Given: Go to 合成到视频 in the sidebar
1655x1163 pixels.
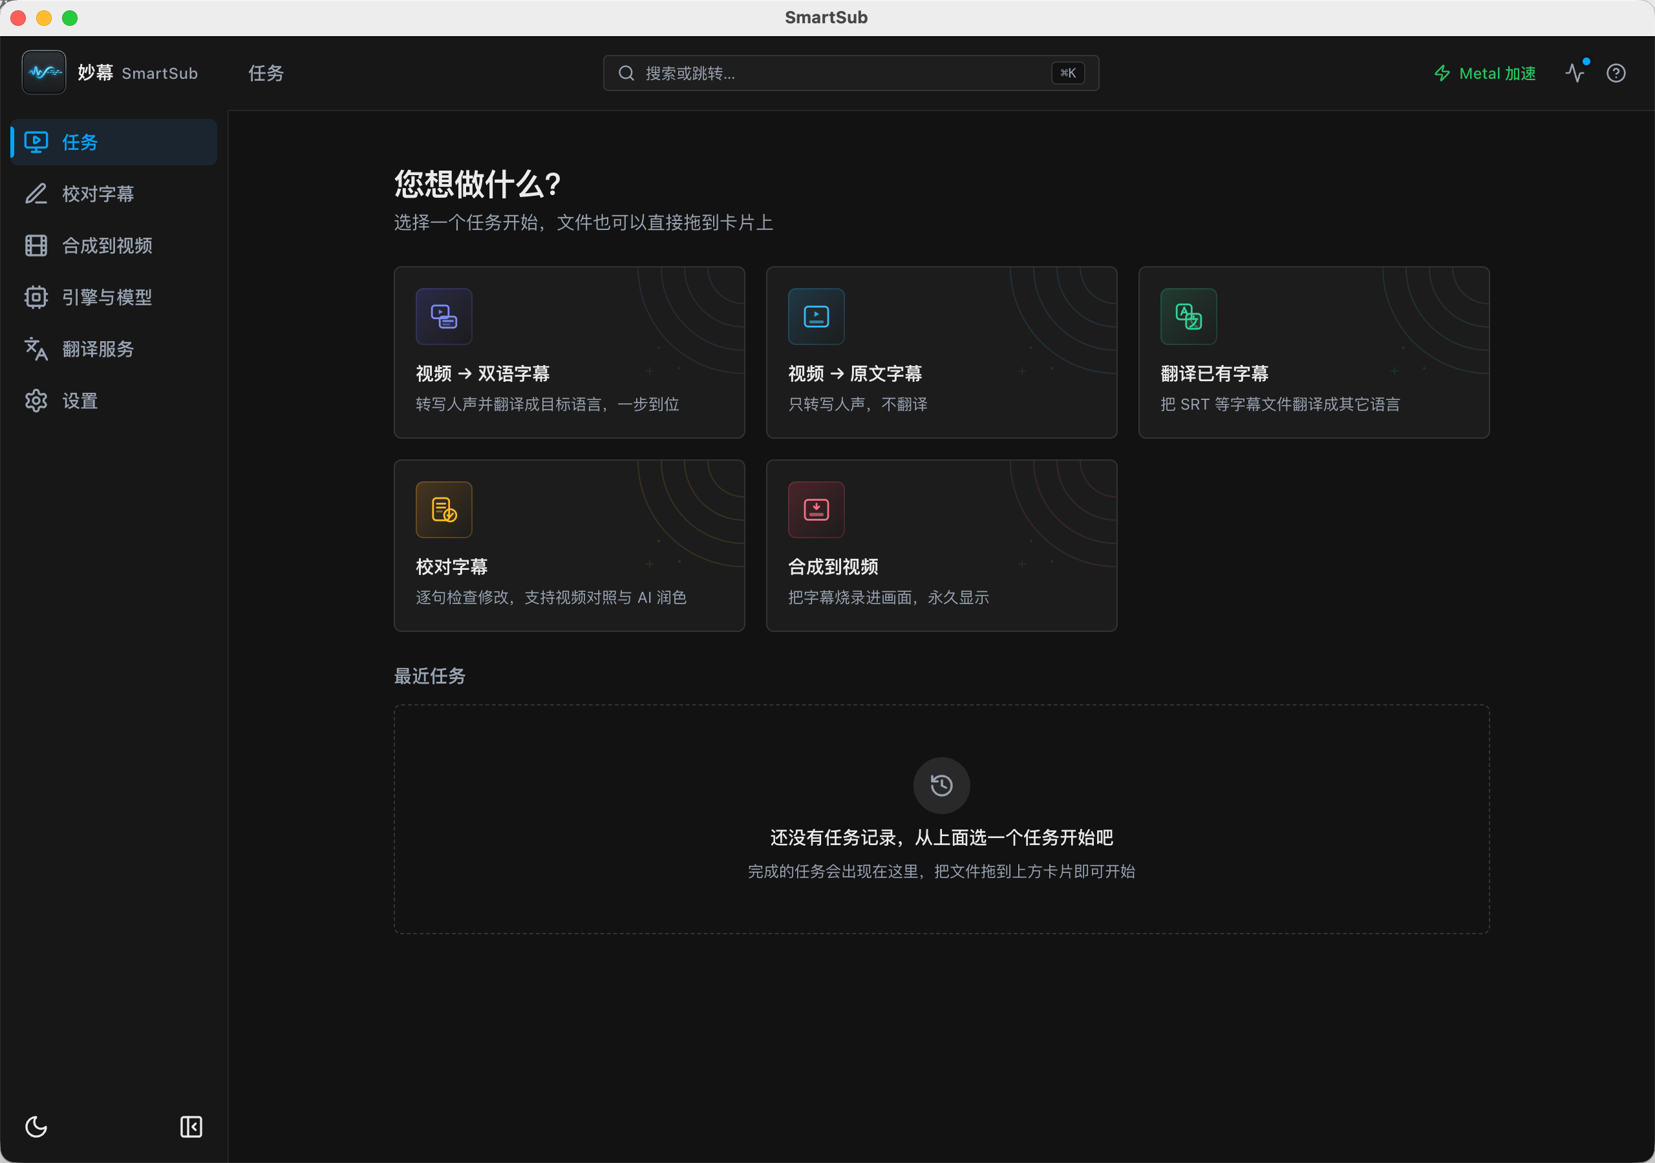Looking at the screenshot, I should point(114,246).
